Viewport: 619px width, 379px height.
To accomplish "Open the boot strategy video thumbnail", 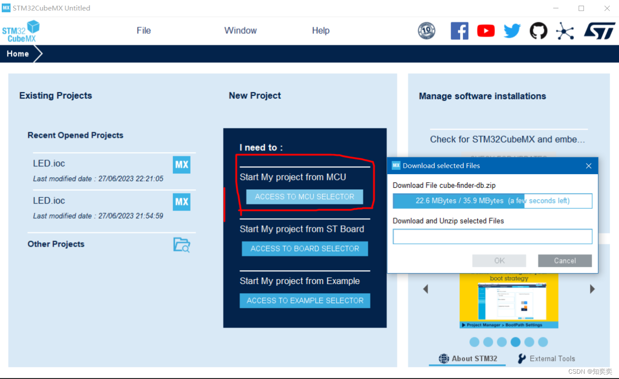I will (x=509, y=301).
